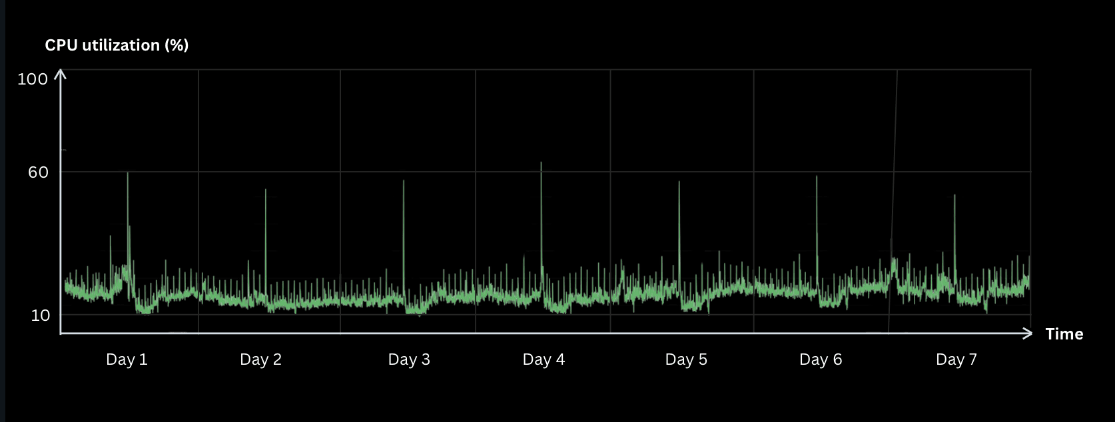
Task: Select the 10 label on the y-axis
Action: [x=41, y=316]
